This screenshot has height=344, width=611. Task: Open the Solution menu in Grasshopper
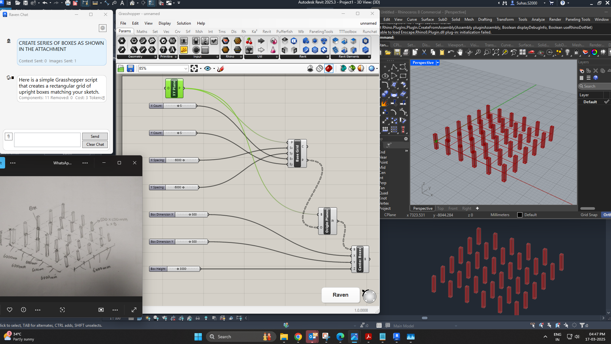coord(184,23)
